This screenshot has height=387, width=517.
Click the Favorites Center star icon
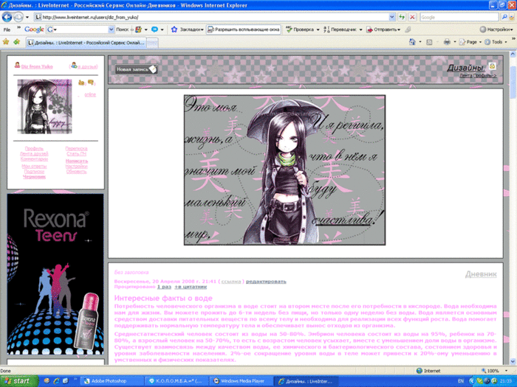(6, 42)
